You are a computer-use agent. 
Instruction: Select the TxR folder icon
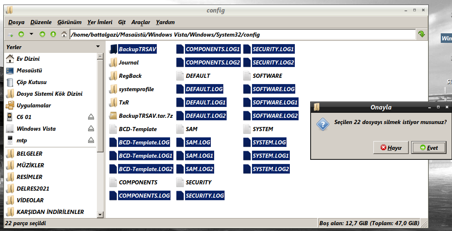pos(113,103)
